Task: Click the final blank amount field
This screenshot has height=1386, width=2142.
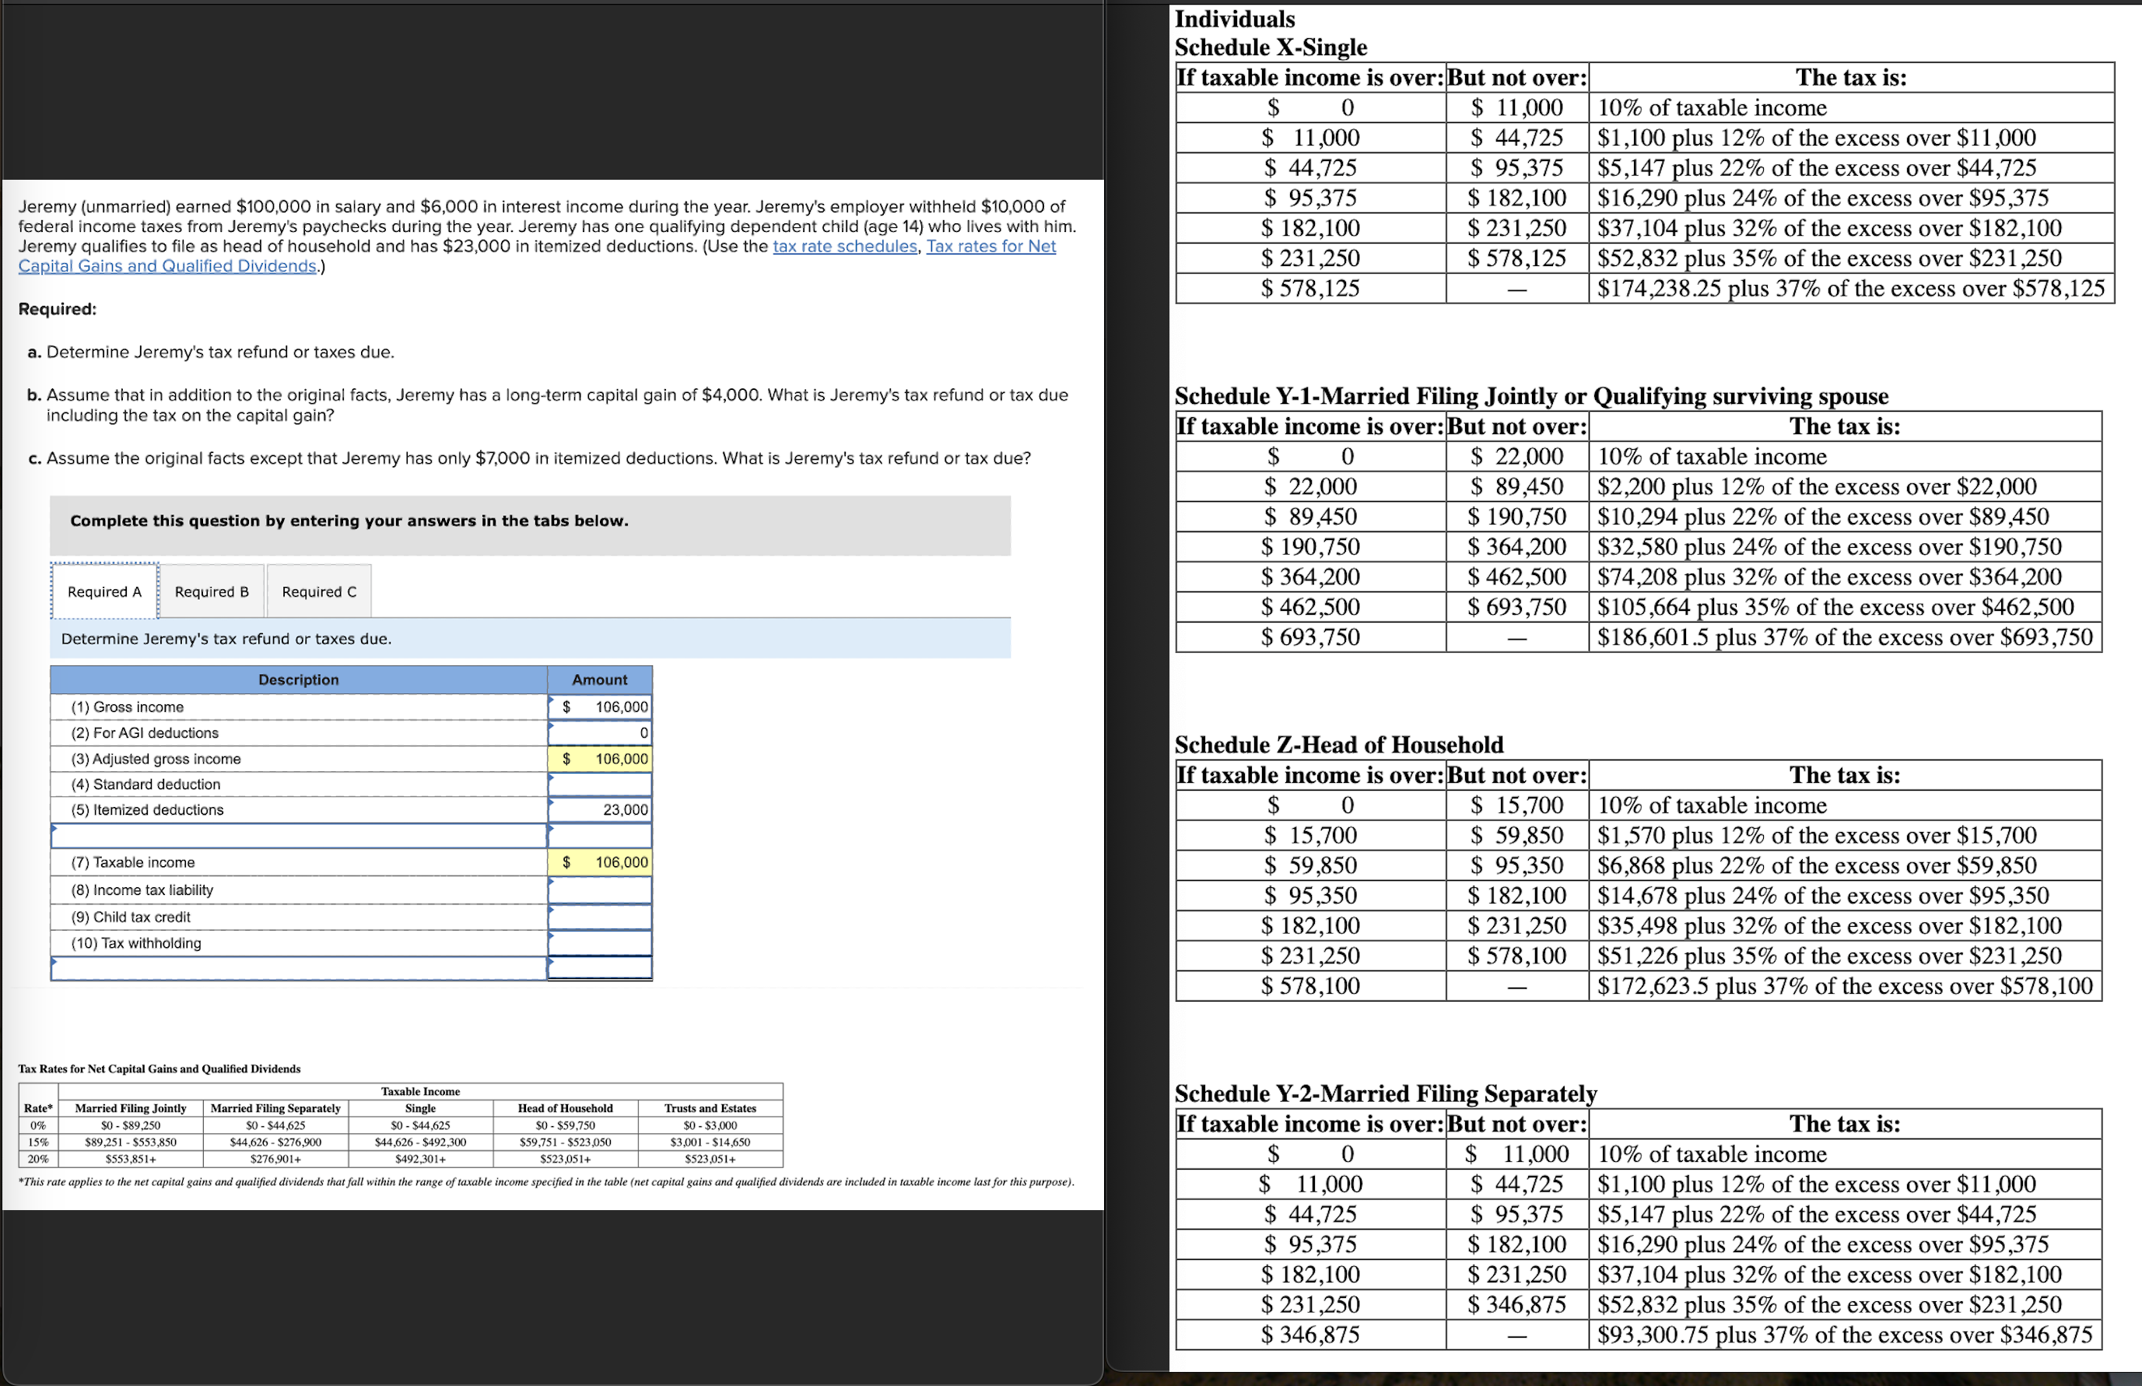Action: click(x=600, y=967)
